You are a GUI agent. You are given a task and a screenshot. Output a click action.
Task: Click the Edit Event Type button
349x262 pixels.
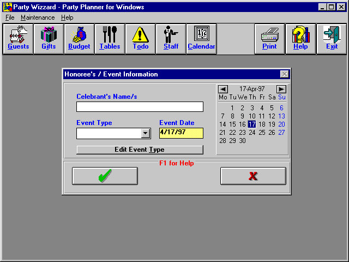coord(140,150)
